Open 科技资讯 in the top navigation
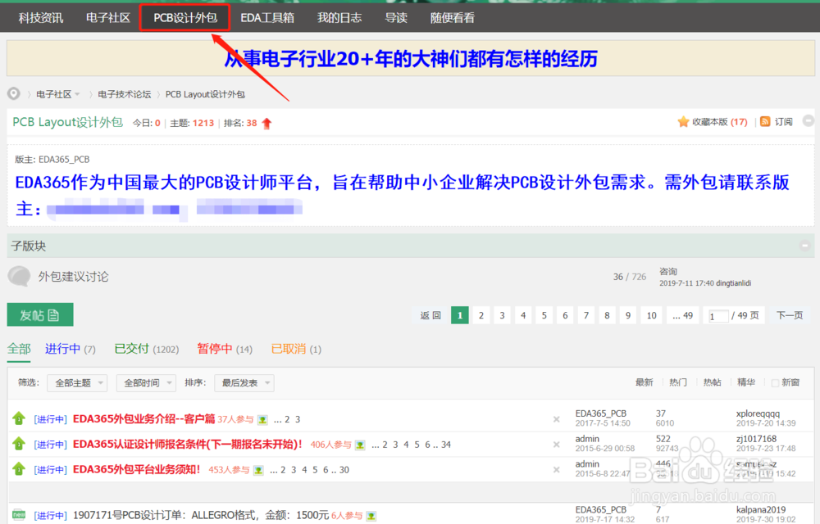820x524 pixels. (x=41, y=18)
